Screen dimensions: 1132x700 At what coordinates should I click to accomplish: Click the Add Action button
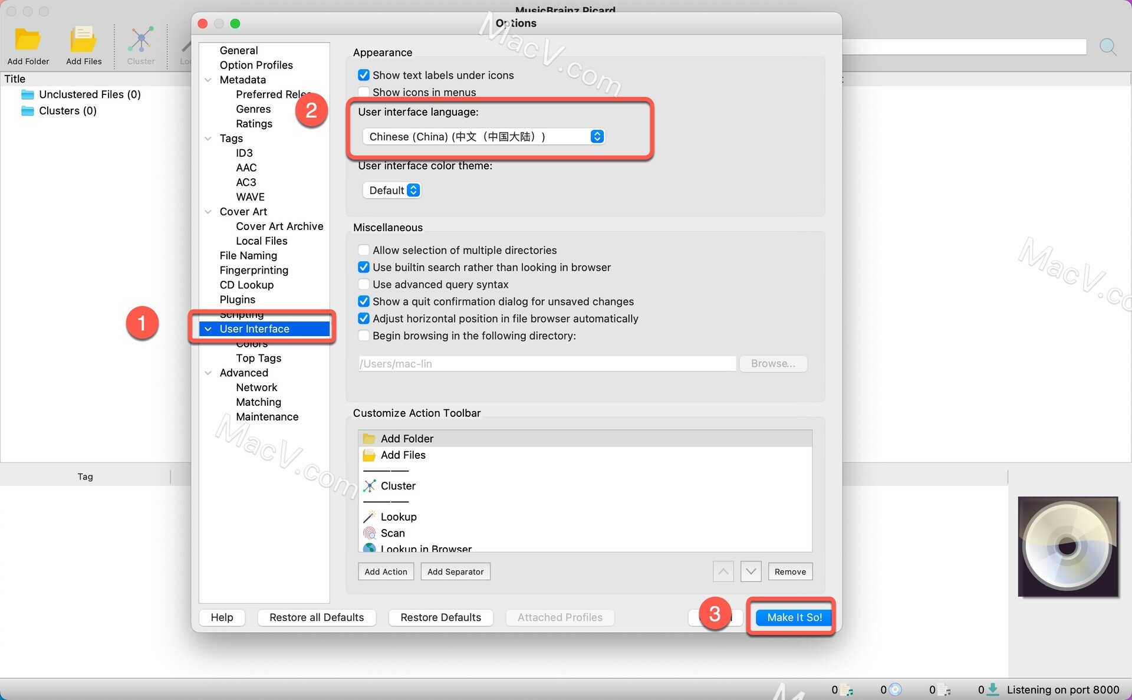[x=386, y=571]
